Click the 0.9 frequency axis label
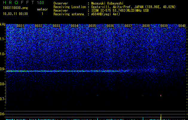 pos(2,69)
